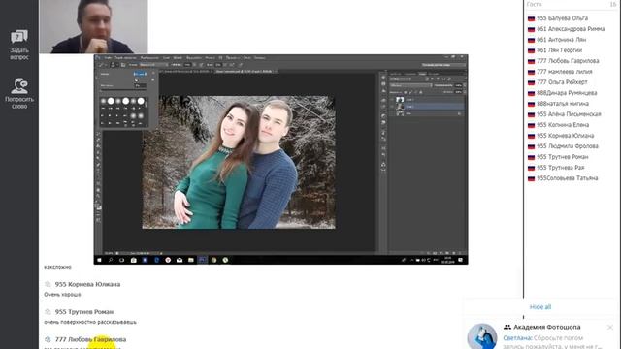
Task: Toggle the brush settings panel icon in options bar
Action: pos(123,65)
